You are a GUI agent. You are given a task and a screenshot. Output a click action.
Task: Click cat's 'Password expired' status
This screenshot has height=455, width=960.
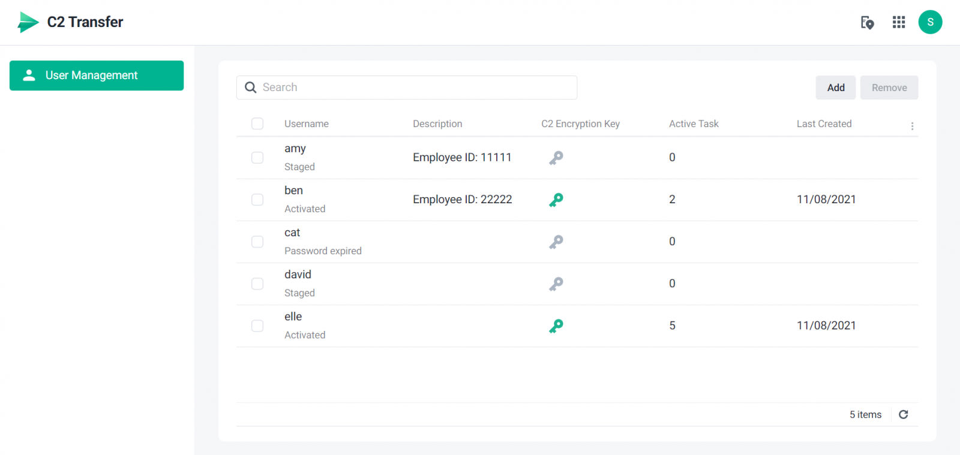(x=323, y=251)
